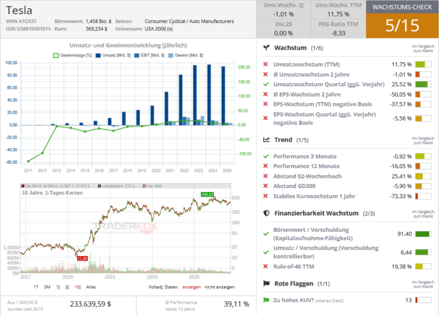
Task: Click the green check beside Umsatz / Verschuldung
Action: click(266, 252)
